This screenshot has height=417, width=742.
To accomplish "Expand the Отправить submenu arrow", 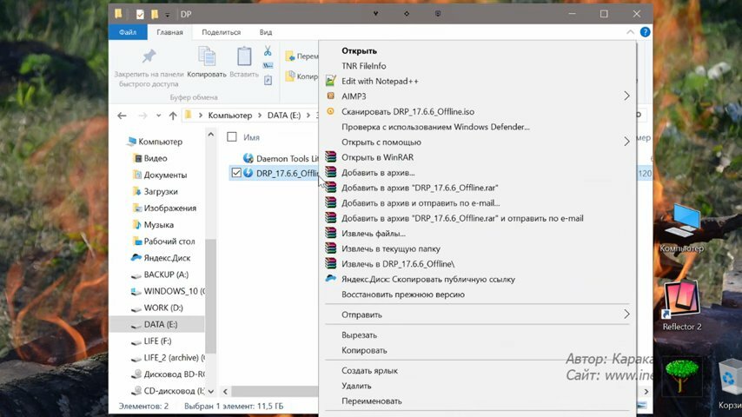I will tap(626, 314).
